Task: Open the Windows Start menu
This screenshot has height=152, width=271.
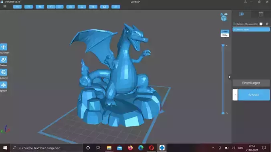Action: (x=5, y=148)
